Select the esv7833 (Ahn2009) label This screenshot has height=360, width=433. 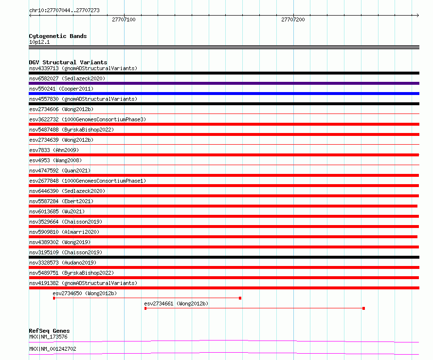tap(54, 150)
